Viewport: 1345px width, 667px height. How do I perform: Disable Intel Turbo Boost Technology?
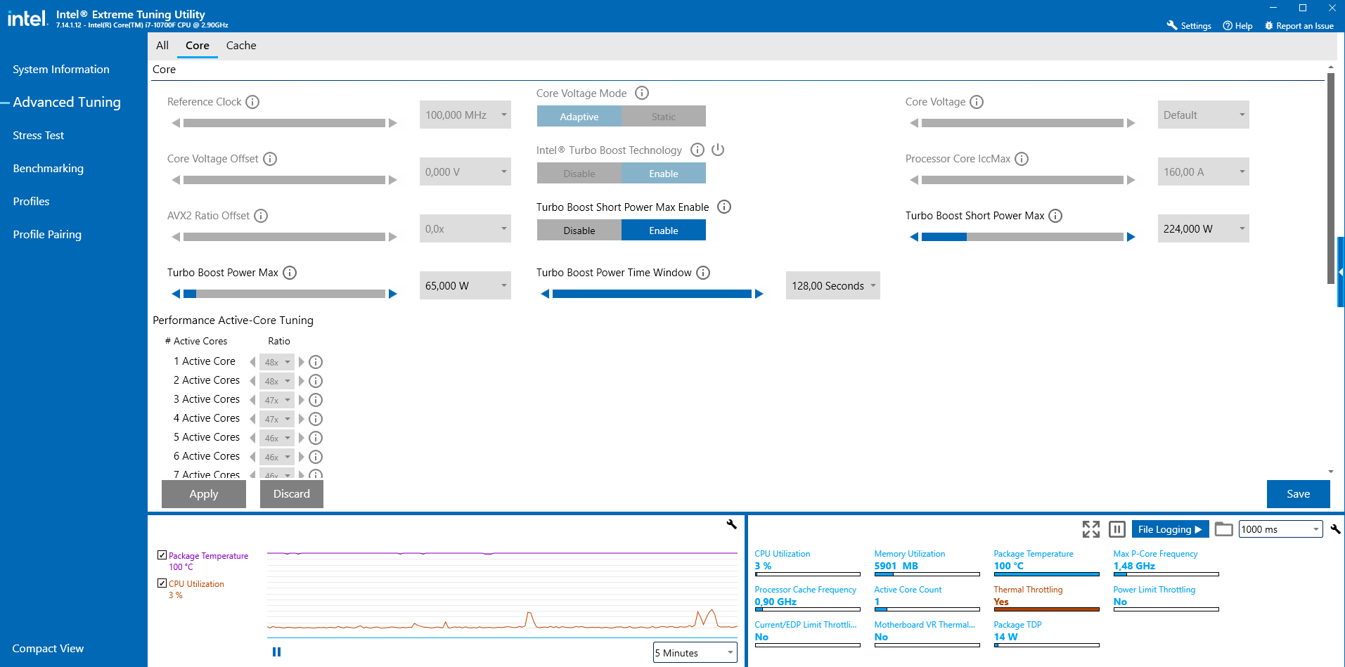coord(579,174)
